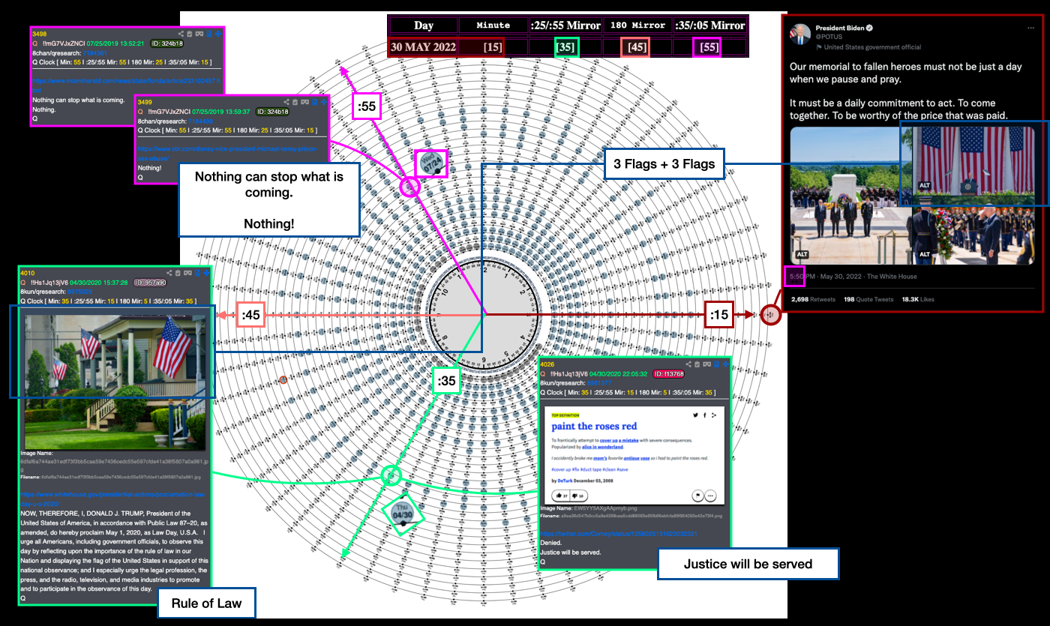Open the twitter.com/Comey status link
The width and height of the screenshot is (1050, 626).
(619, 534)
